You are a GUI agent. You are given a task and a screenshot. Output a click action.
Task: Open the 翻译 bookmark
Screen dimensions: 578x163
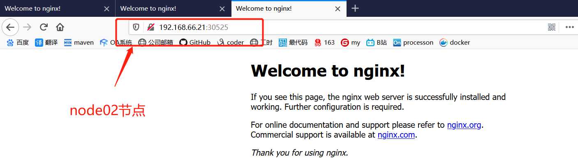coord(46,43)
